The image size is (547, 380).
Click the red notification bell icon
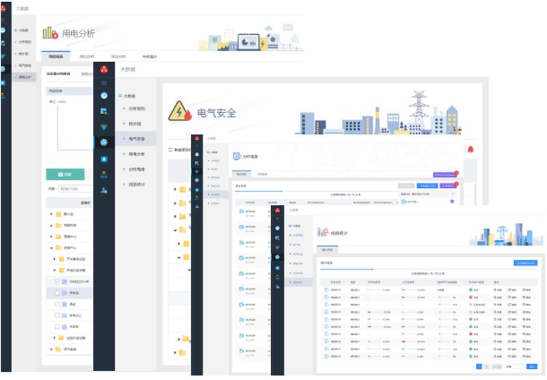pyautogui.click(x=470, y=150)
